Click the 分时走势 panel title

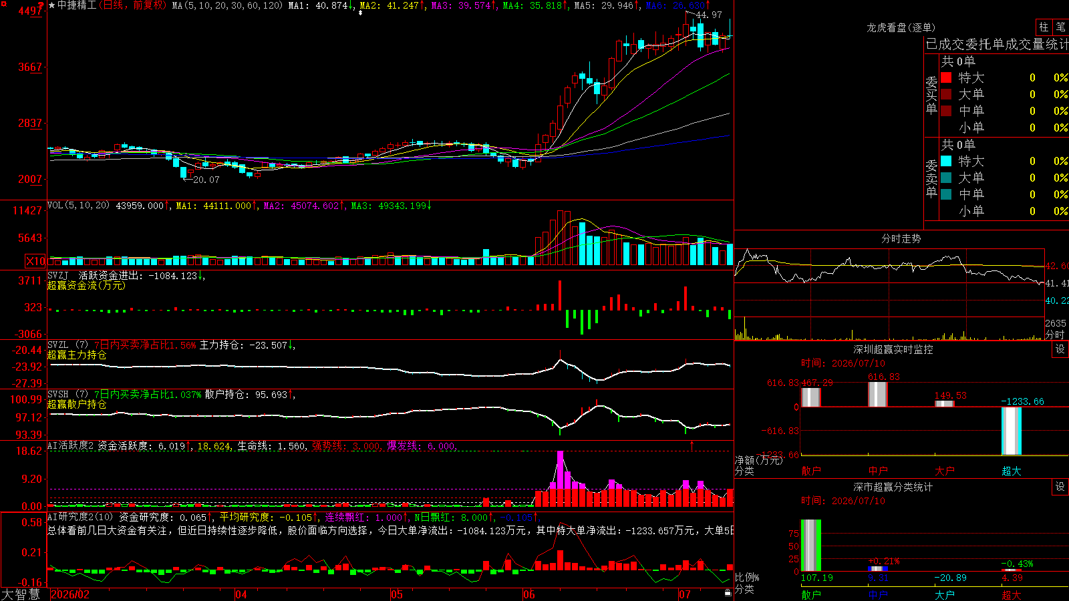[901, 238]
